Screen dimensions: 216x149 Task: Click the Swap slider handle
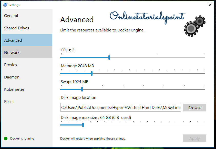82,89
